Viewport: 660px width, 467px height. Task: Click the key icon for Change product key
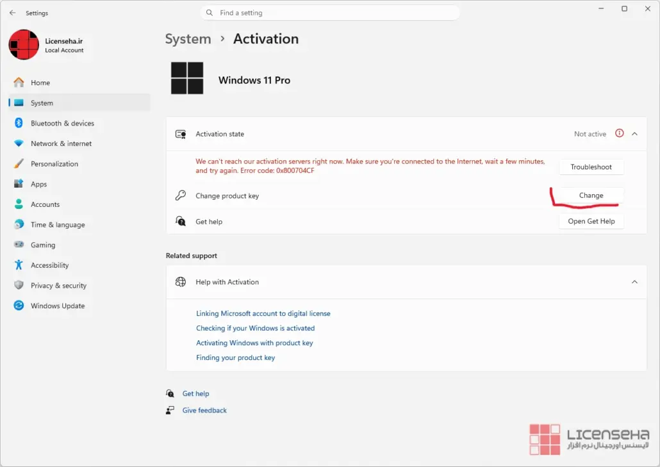pyautogui.click(x=181, y=195)
